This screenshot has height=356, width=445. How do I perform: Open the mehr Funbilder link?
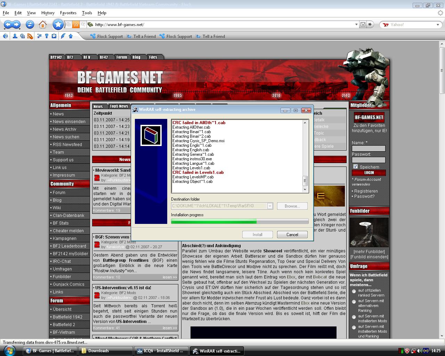pos(369,252)
